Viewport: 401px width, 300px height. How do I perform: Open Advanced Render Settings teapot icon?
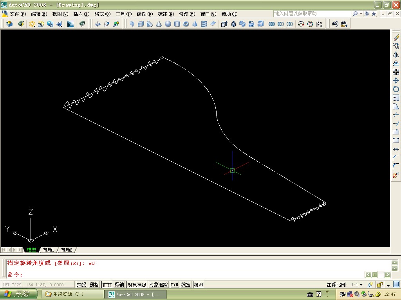pyautogui.click(x=82, y=24)
